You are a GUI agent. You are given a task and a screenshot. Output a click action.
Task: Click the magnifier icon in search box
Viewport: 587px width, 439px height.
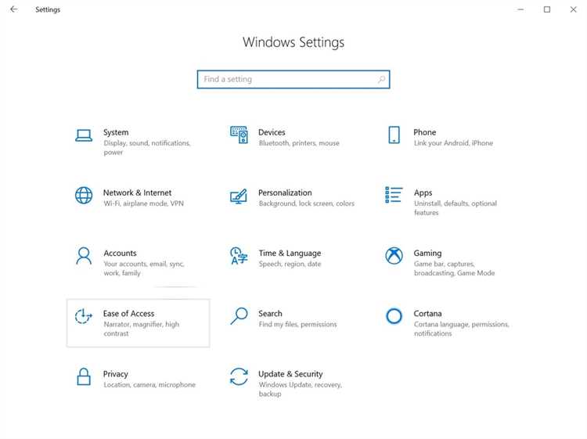[x=381, y=80]
